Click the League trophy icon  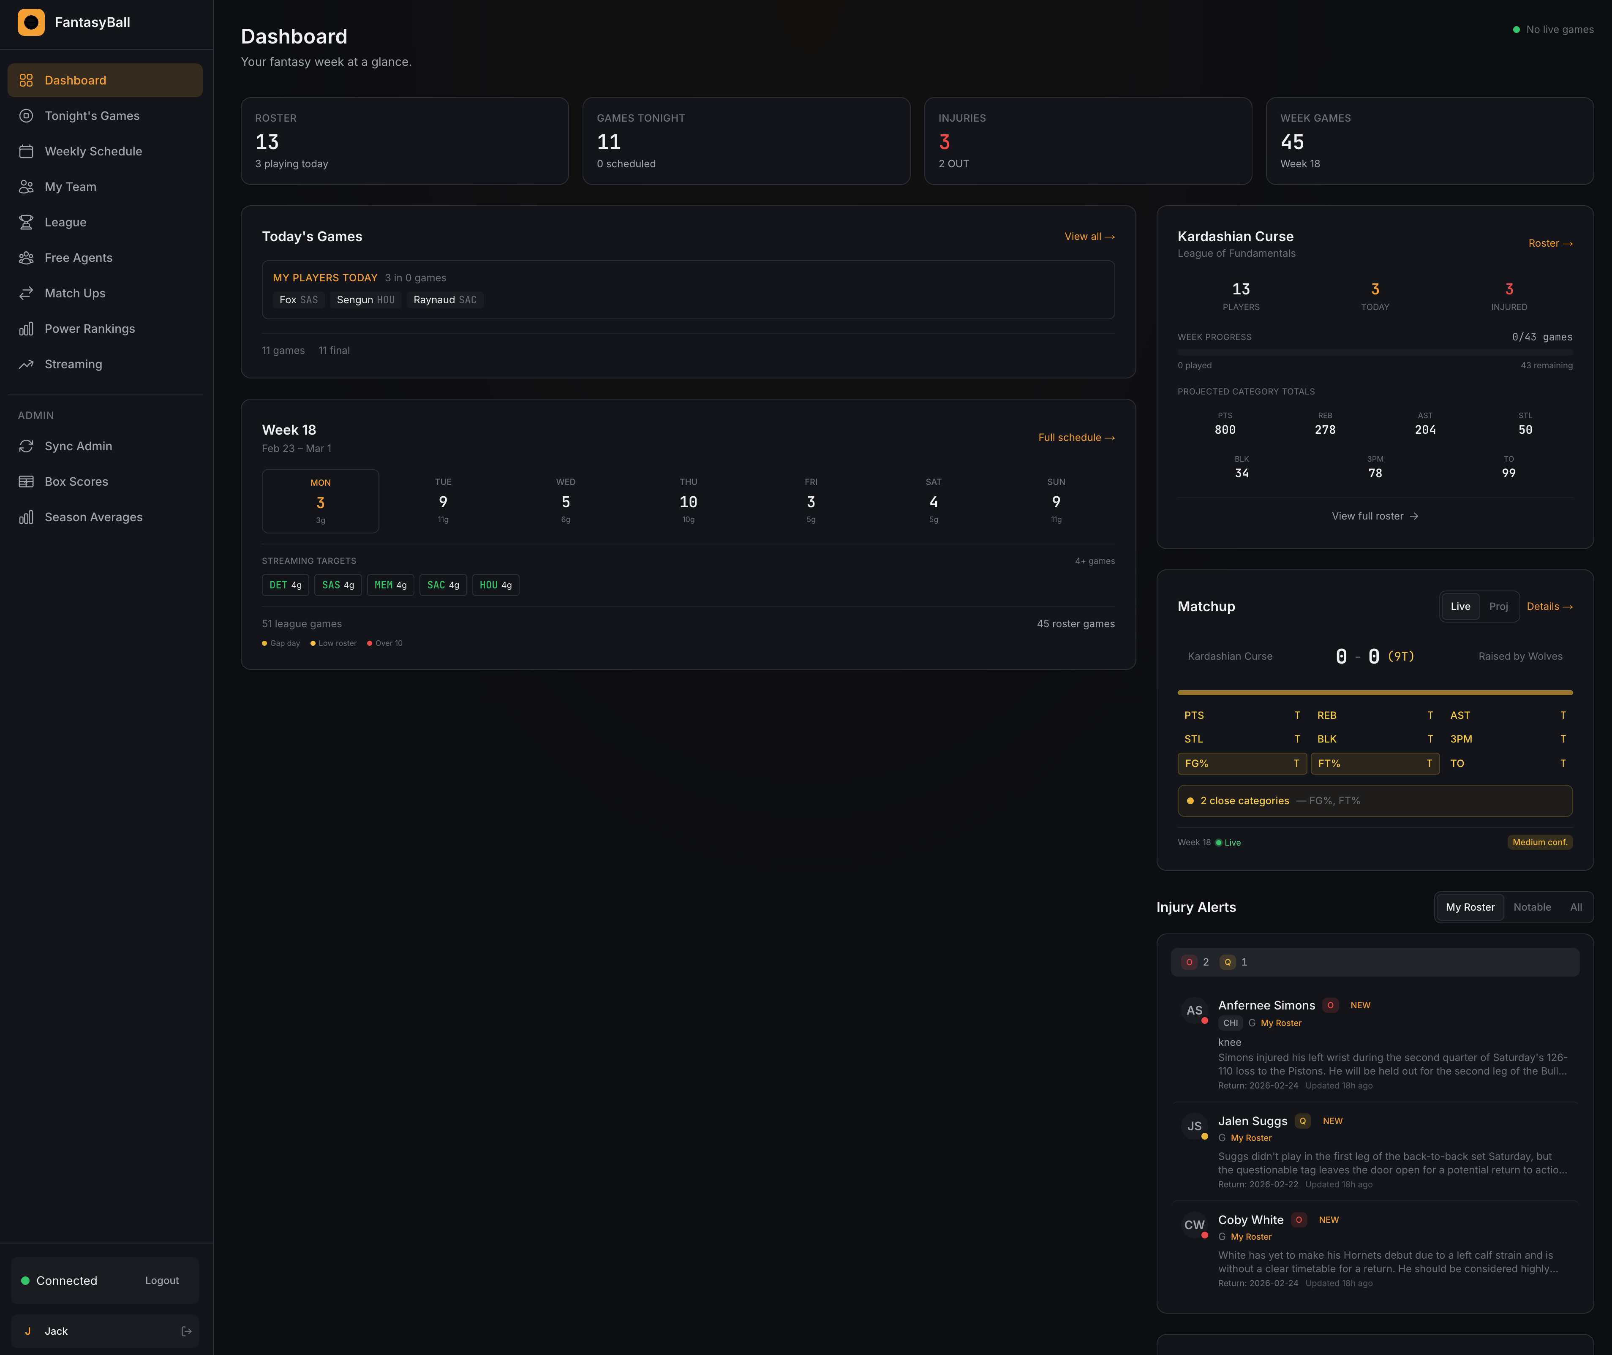click(x=26, y=222)
